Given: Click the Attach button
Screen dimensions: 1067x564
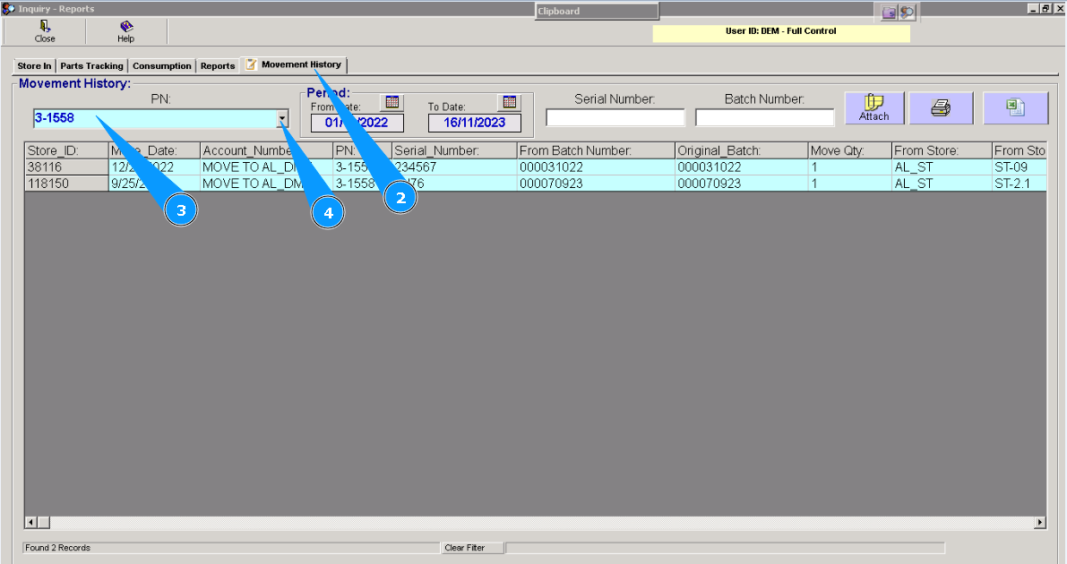Looking at the screenshot, I should [874, 107].
